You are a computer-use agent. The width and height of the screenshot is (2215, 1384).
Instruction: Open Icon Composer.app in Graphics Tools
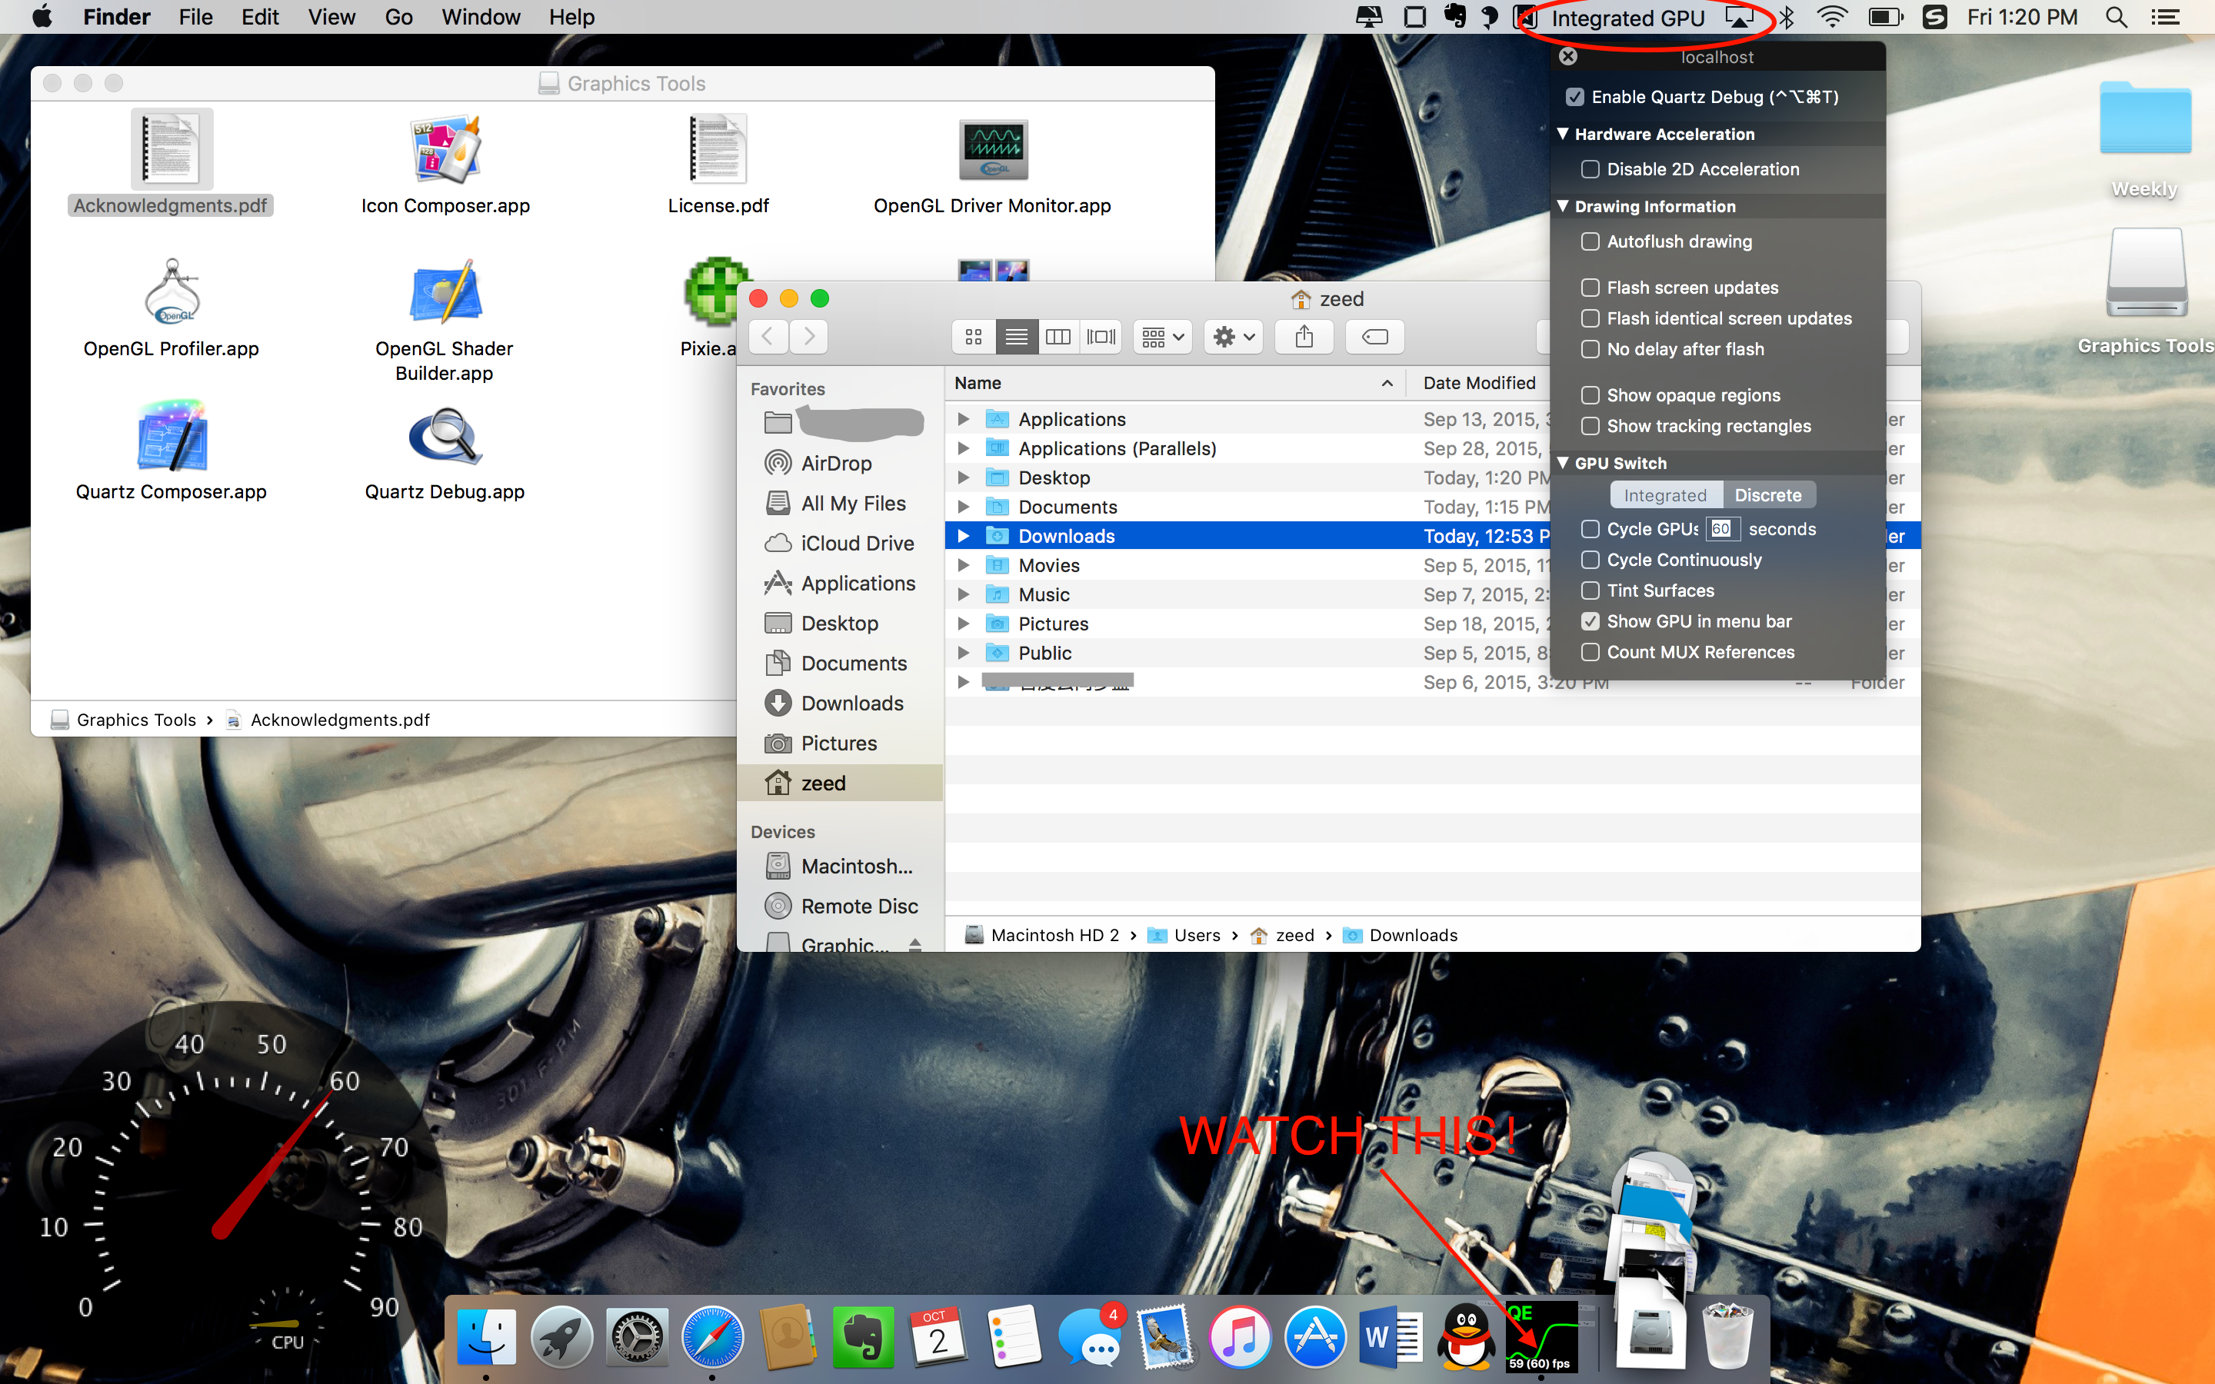pyautogui.click(x=445, y=150)
